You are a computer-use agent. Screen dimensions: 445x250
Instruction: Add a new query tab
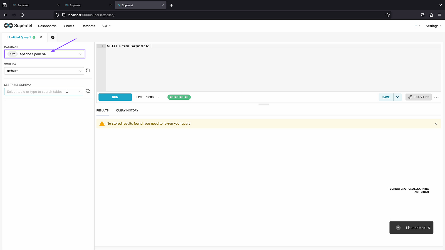(x=53, y=37)
